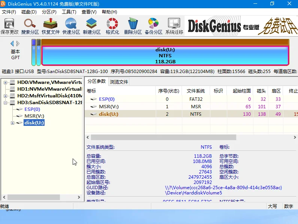
Task: Click the 扇区 column header
Action: click(x=276, y=91)
